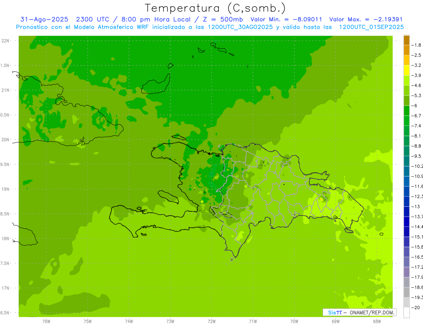Click the '70W' longitude label
Viewport: 423px width, 326px height.
[x=294, y=321]
